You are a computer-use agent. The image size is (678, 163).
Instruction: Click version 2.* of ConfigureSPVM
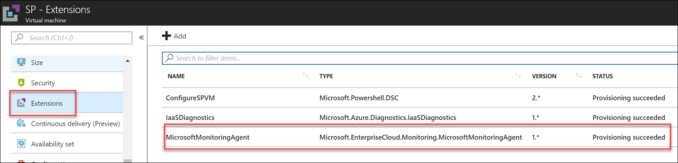coord(536,98)
